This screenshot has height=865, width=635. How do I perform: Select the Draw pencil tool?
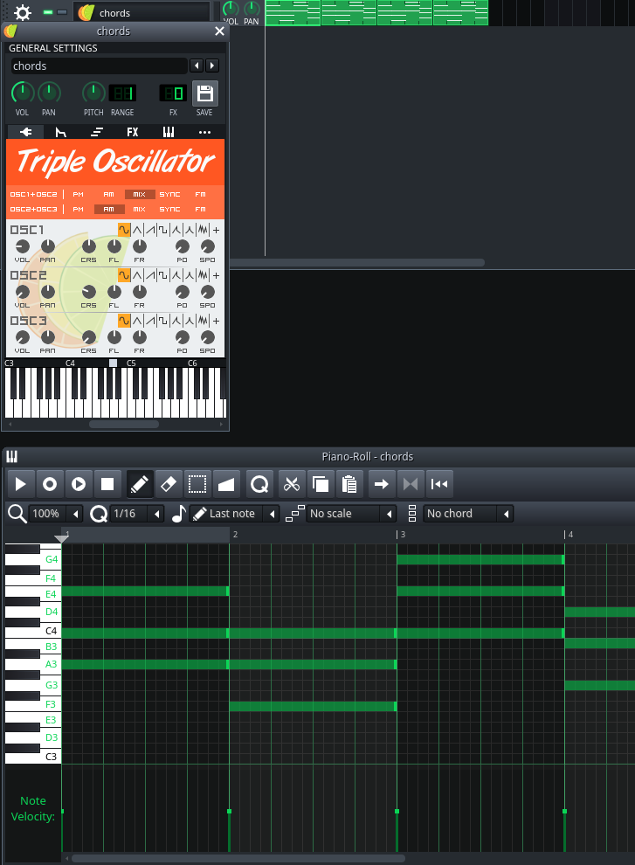[140, 484]
